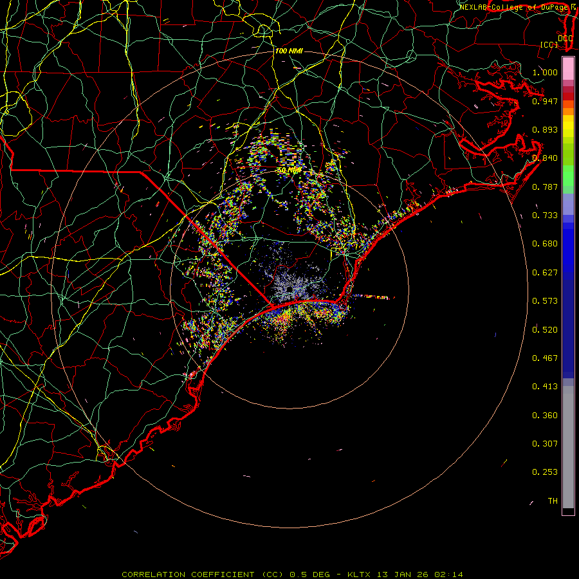579x579 pixels.
Task: Select the 0.787 scale value
Action: click(545, 187)
